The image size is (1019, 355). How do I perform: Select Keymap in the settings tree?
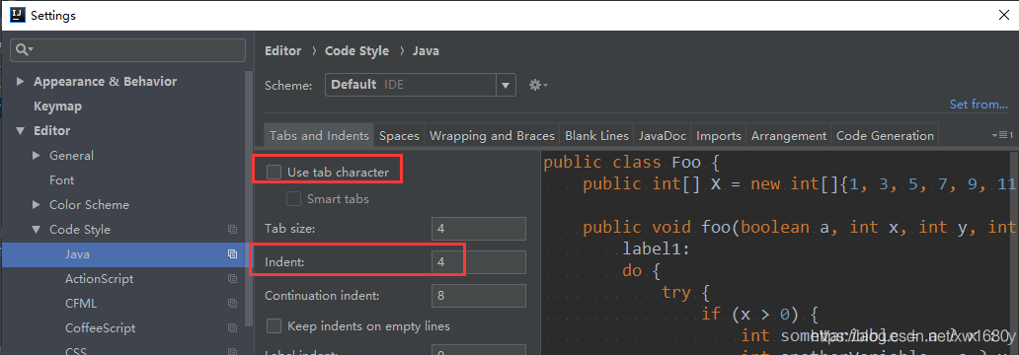pyautogui.click(x=58, y=106)
